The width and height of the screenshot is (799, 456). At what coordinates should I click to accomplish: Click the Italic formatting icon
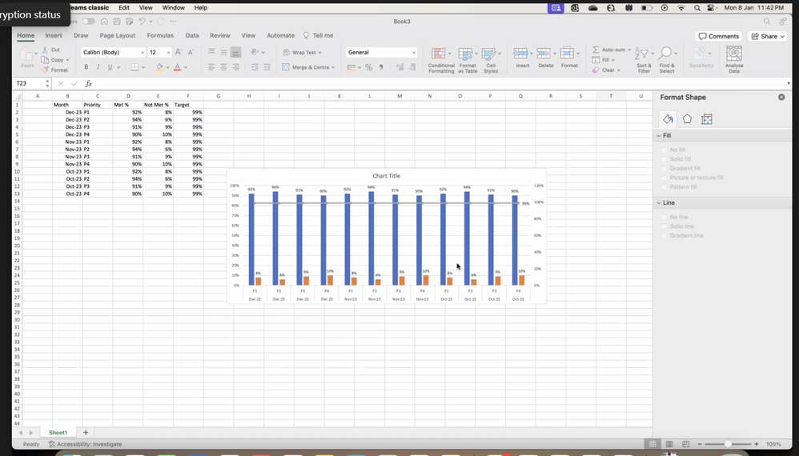point(98,67)
